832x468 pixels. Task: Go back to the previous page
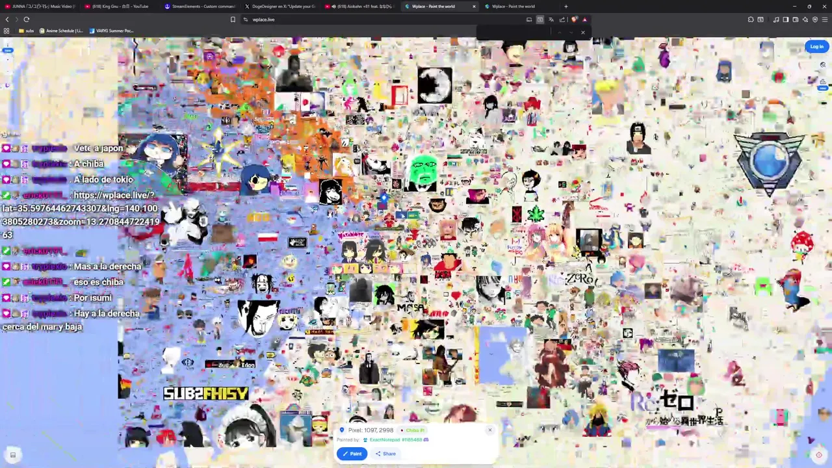(7, 19)
